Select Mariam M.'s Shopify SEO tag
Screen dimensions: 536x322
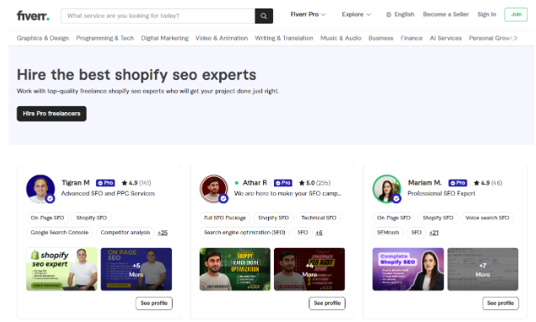click(438, 217)
